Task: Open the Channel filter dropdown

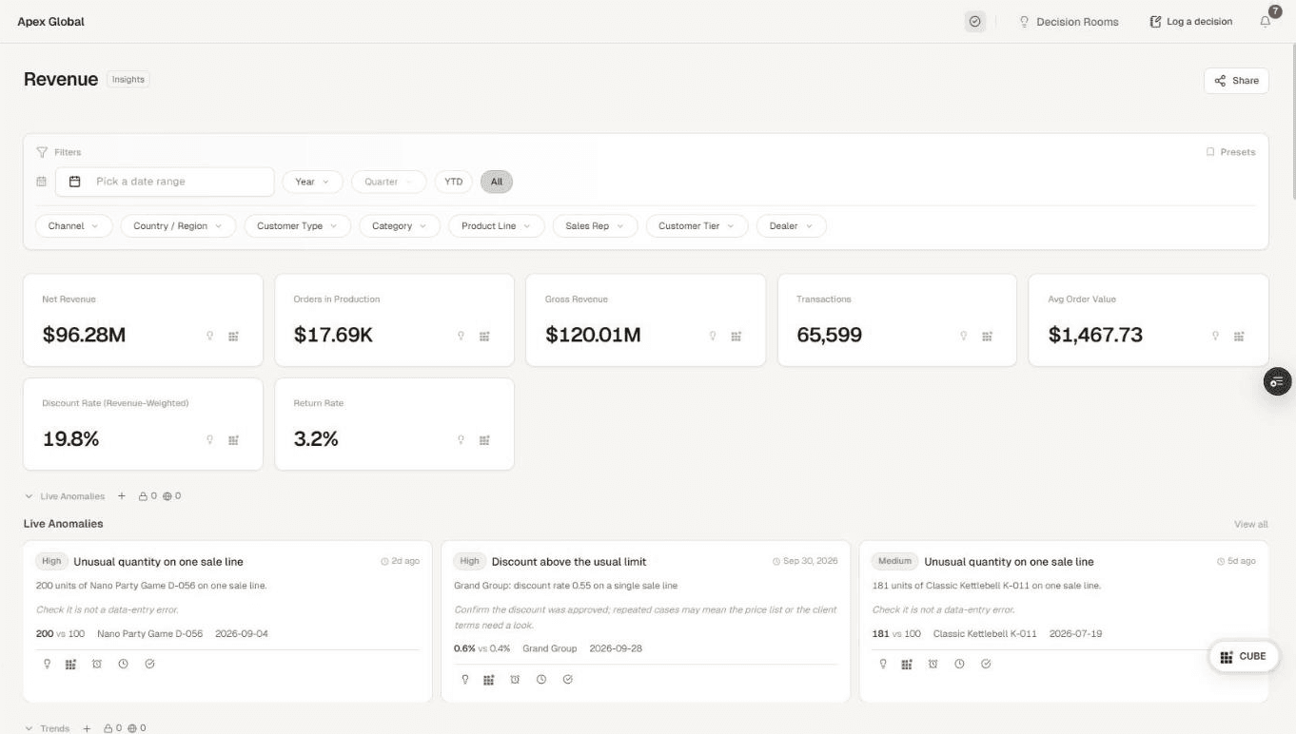Action: (73, 226)
